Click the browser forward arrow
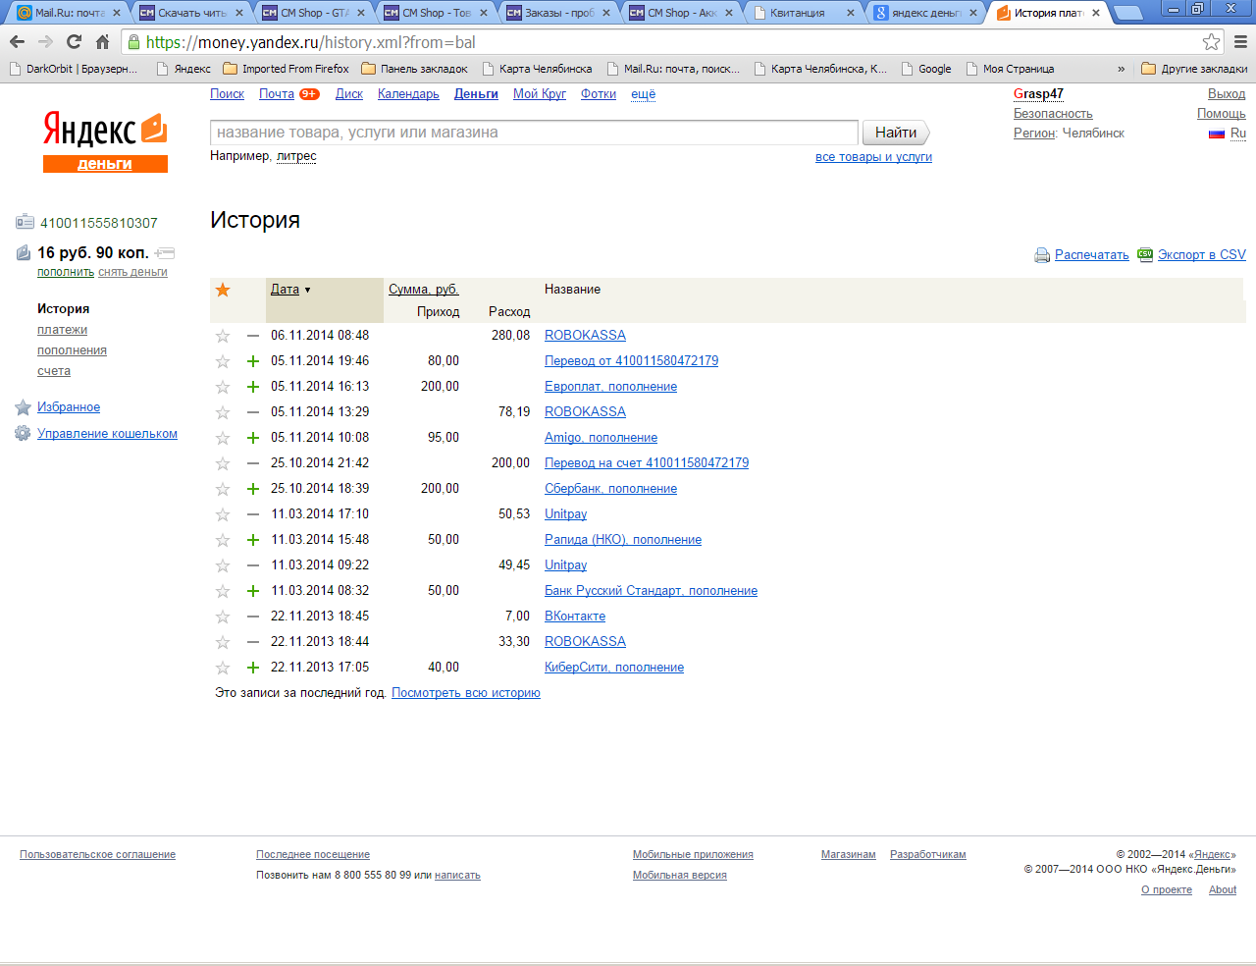The width and height of the screenshot is (1256, 966). coord(45,42)
